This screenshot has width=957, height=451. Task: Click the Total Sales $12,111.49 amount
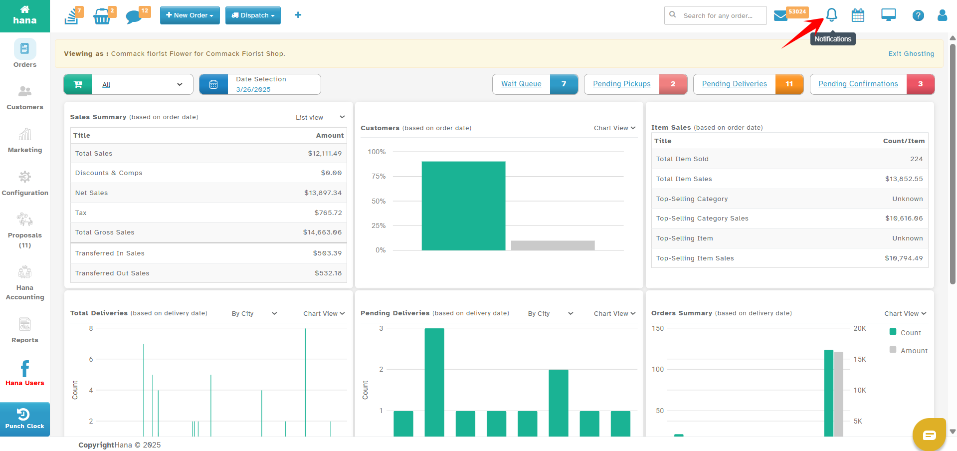coord(325,154)
